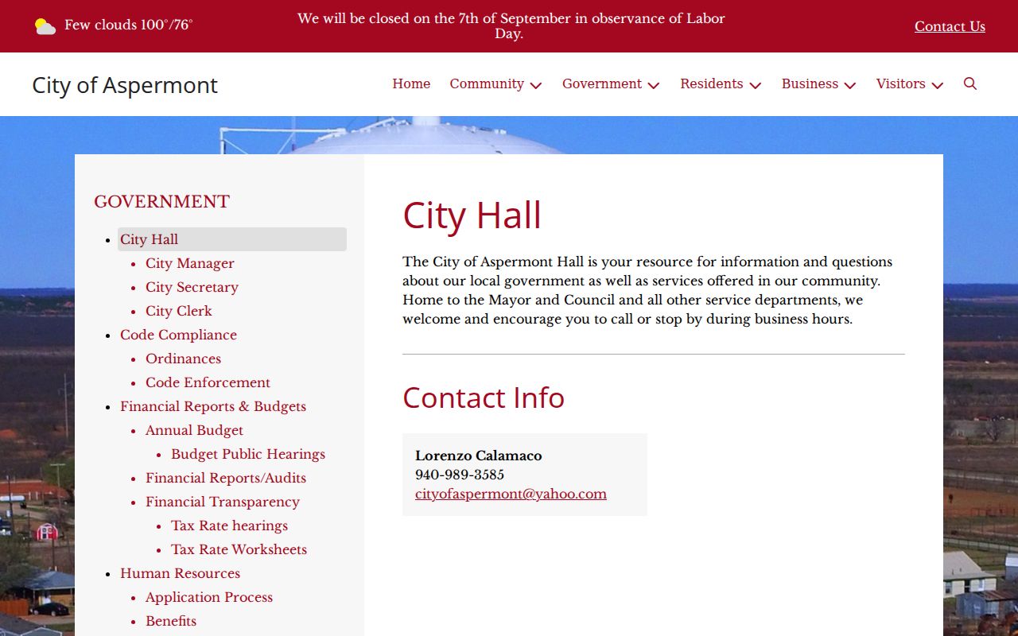
Task: Select City Hall in the sidebar
Action: (x=232, y=239)
